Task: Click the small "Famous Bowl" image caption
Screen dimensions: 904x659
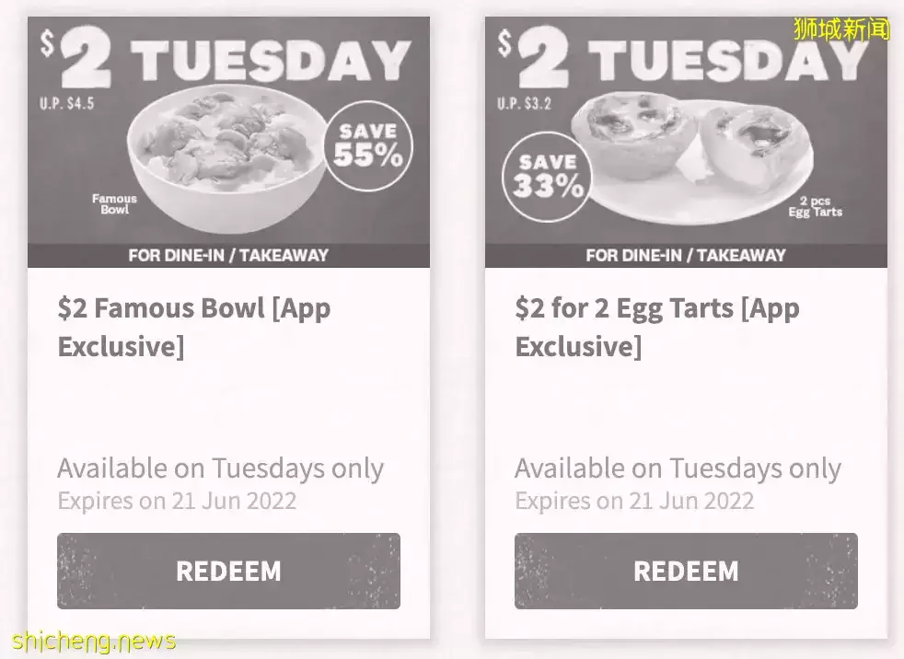Action: click(114, 203)
